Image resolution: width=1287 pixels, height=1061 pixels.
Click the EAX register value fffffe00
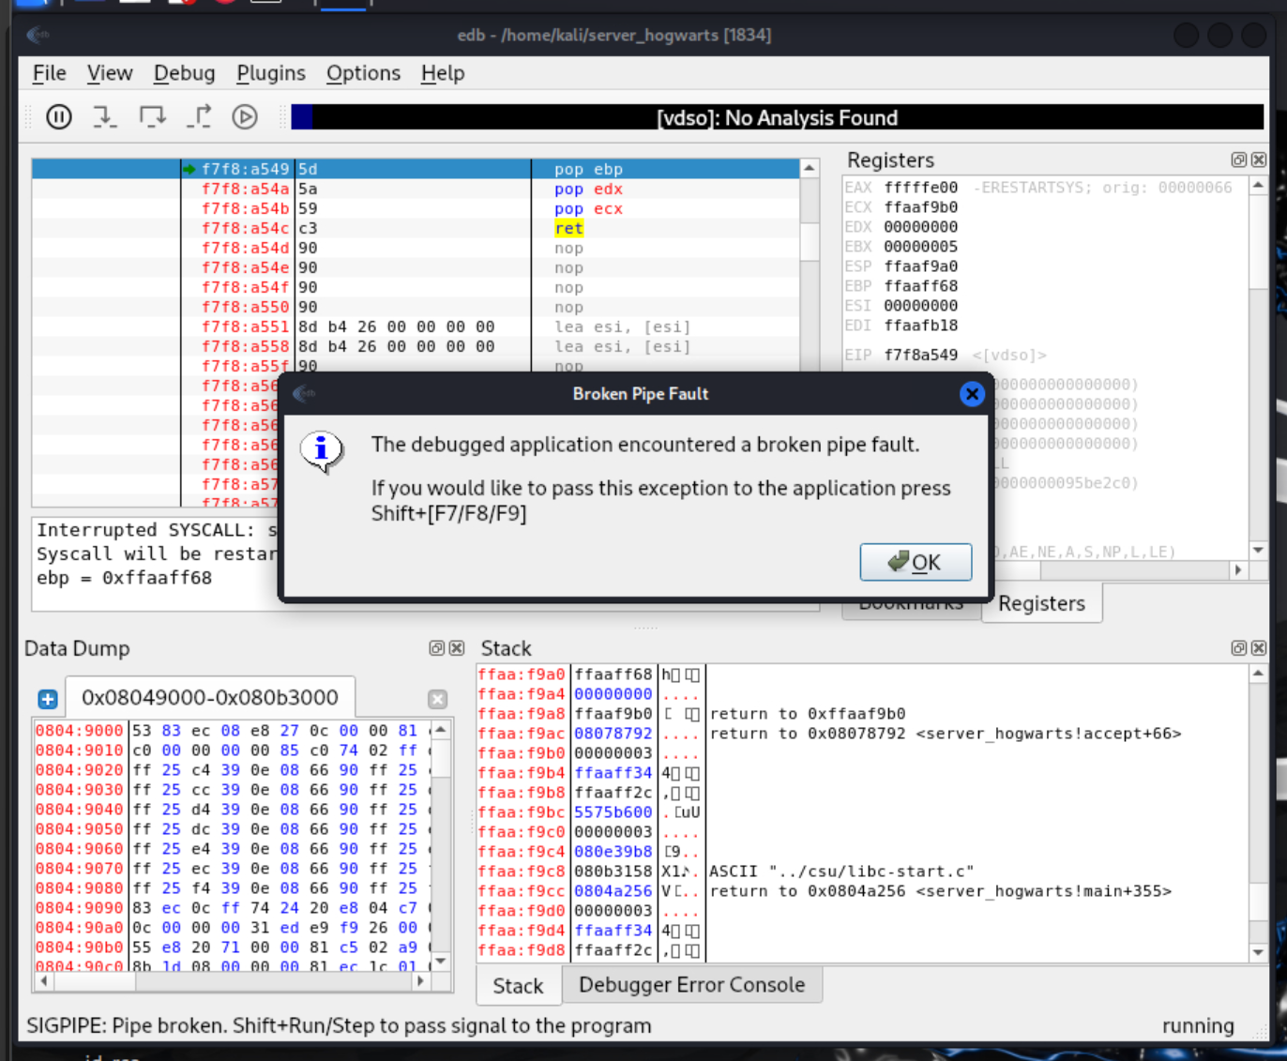[920, 188]
